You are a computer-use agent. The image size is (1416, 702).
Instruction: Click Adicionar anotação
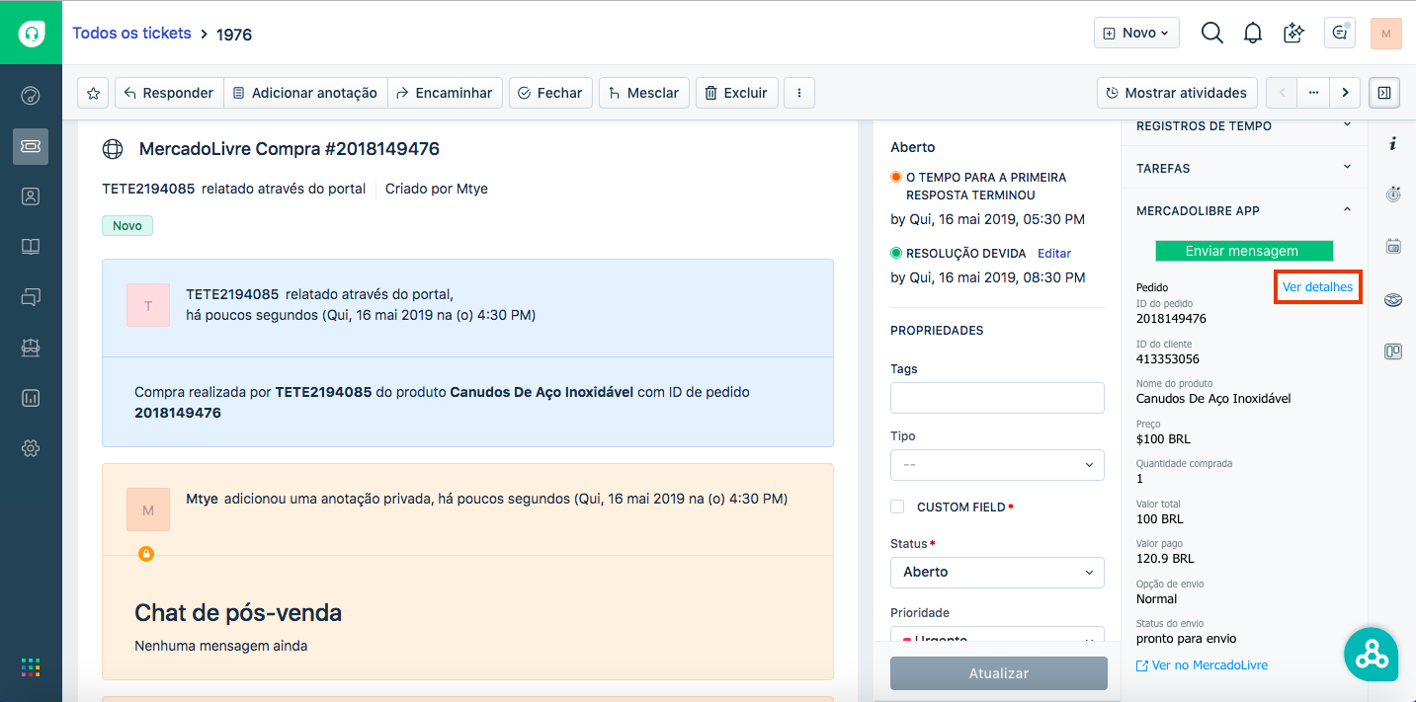(x=305, y=93)
